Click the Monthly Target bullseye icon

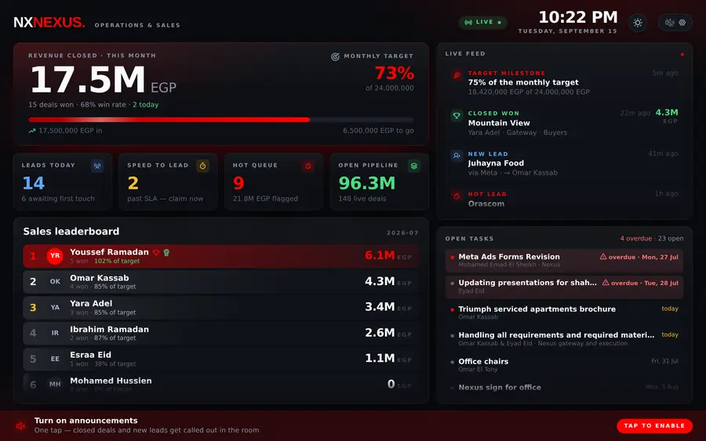335,56
